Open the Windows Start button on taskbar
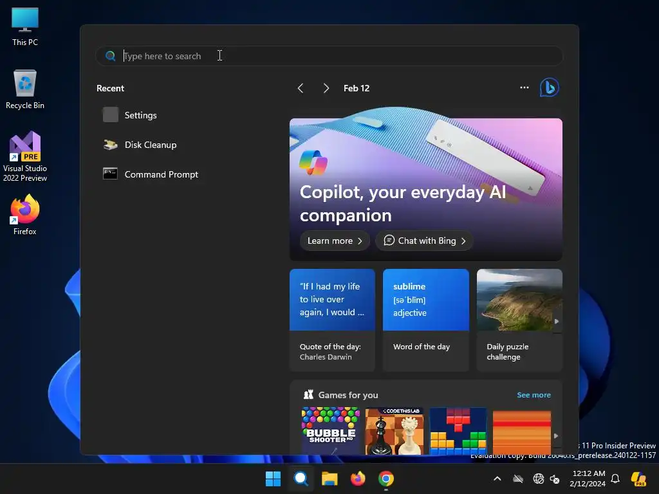This screenshot has width=659, height=494. 273,479
